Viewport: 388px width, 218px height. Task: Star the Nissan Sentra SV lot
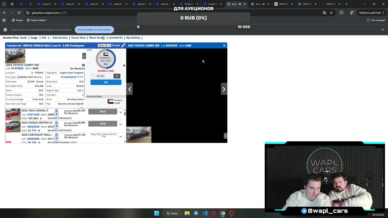coord(56,127)
